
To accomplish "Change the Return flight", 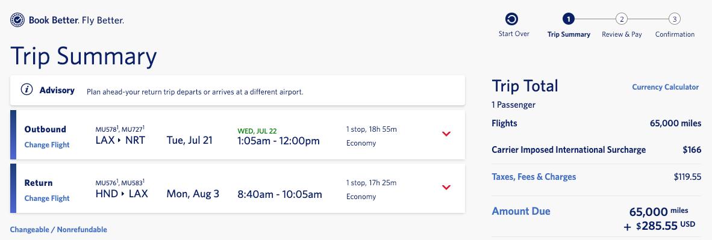I will click(47, 198).
